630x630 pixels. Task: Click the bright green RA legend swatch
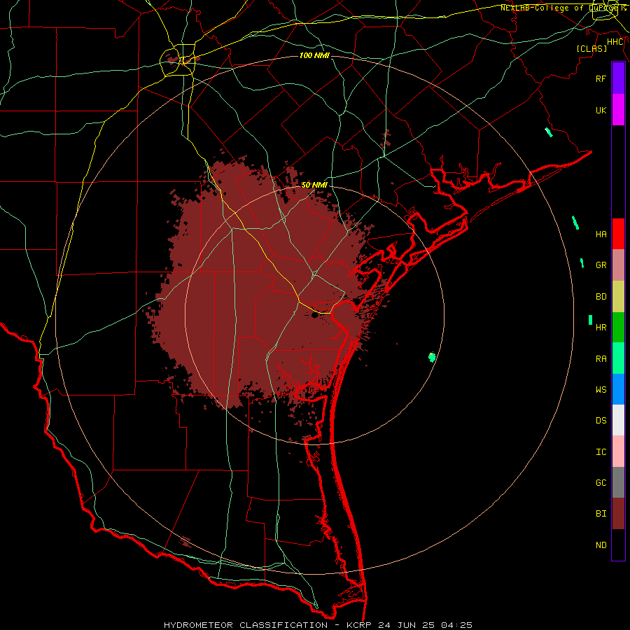618,358
